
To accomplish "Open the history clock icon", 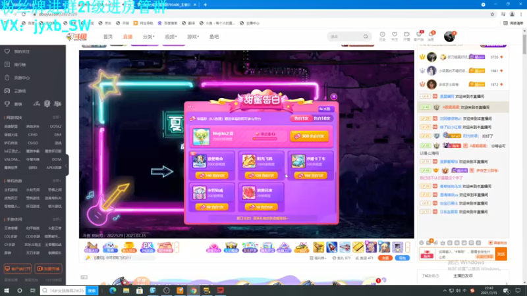I will coord(383,36).
